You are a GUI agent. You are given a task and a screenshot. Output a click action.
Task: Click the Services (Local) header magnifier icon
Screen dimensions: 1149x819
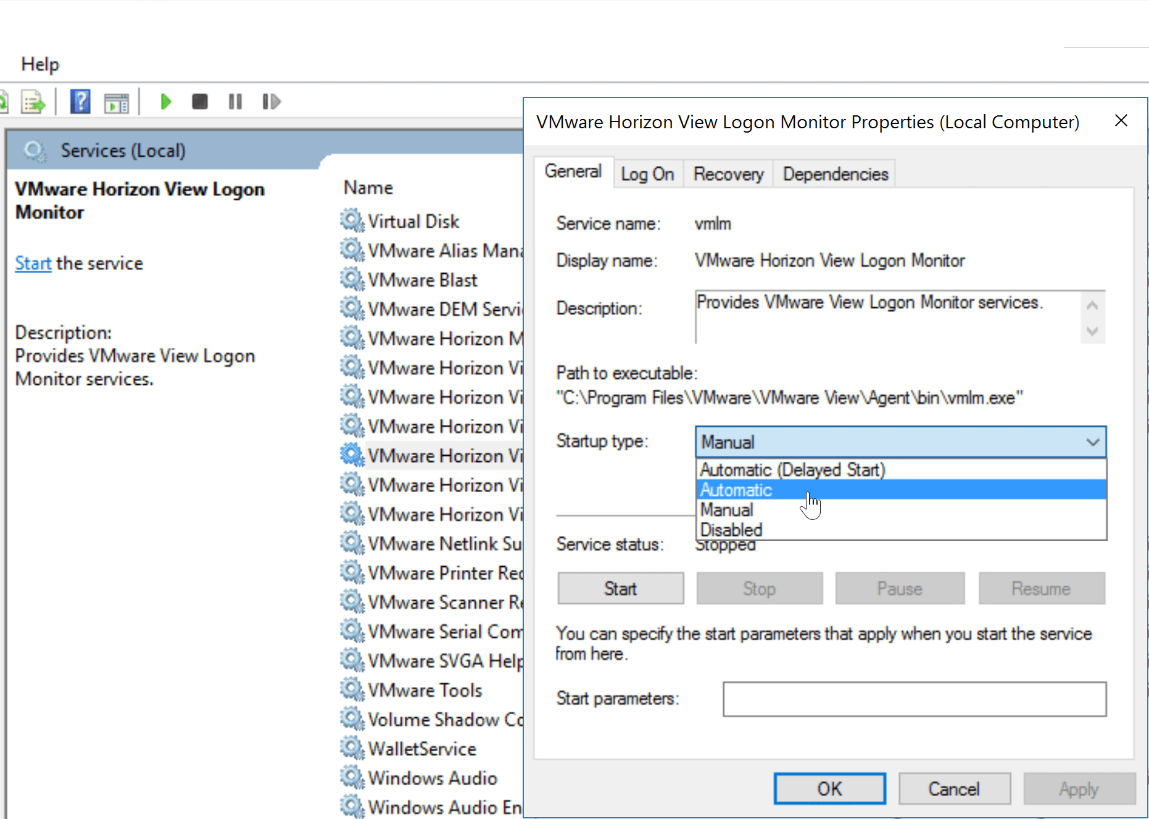pos(35,151)
